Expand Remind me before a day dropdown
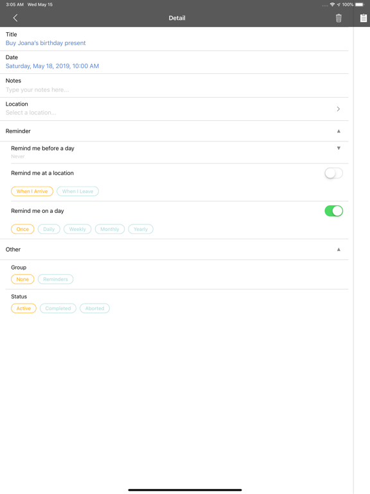This screenshot has height=494, width=370. click(x=339, y=148)
